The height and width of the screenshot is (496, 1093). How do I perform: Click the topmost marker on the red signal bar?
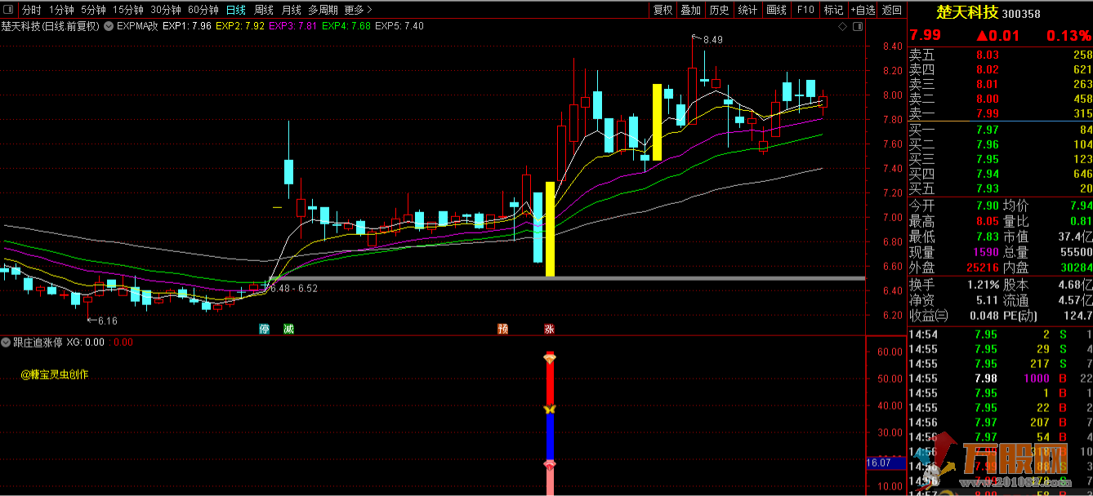(550, 358)
